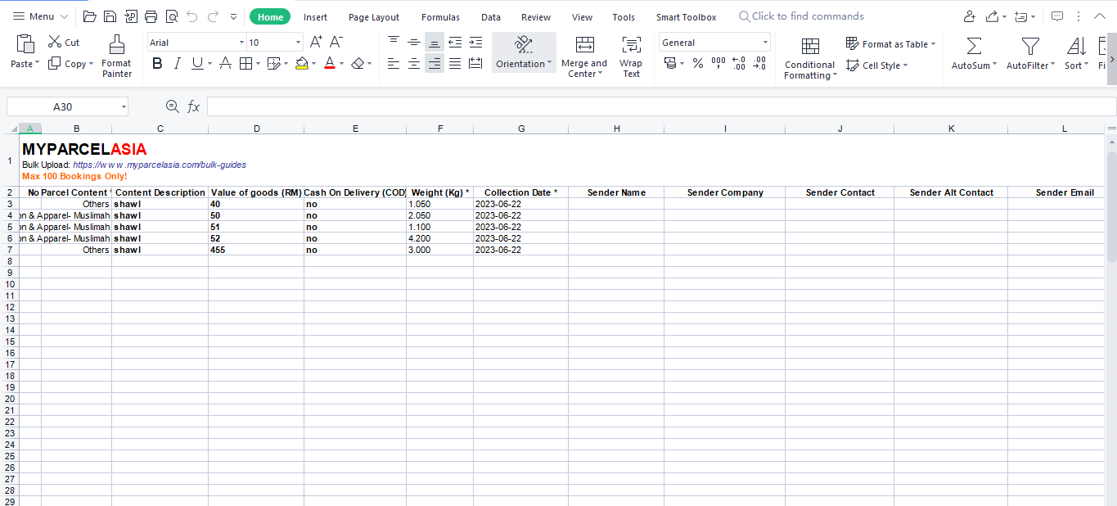Click the Distributed alignment icon
1117x506 pixels.
tap(475, 63)
